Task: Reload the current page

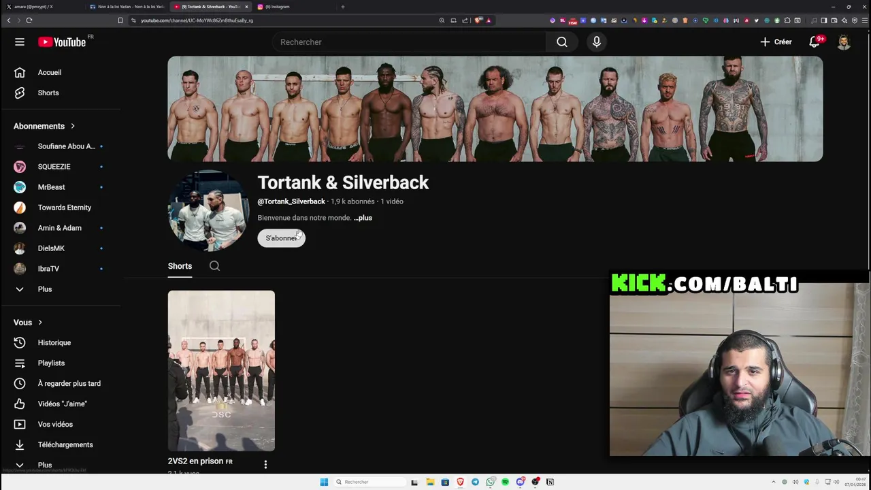Action: [29, 20]
